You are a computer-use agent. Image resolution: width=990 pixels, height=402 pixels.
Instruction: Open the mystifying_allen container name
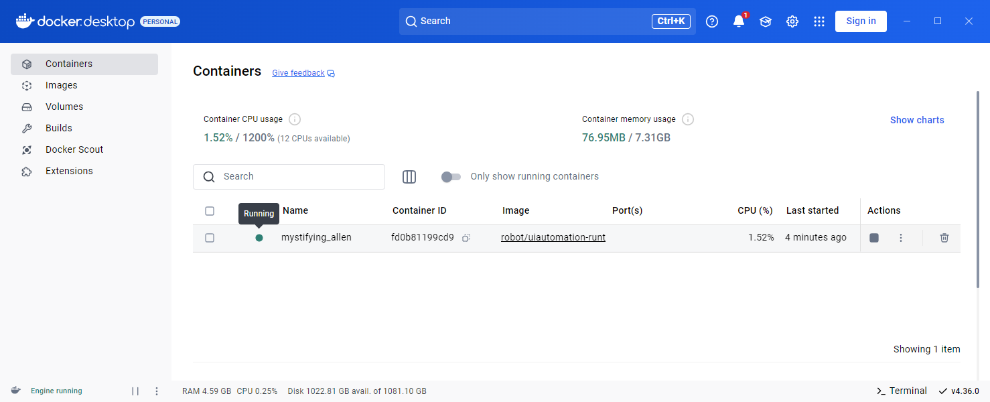(316, 237)
